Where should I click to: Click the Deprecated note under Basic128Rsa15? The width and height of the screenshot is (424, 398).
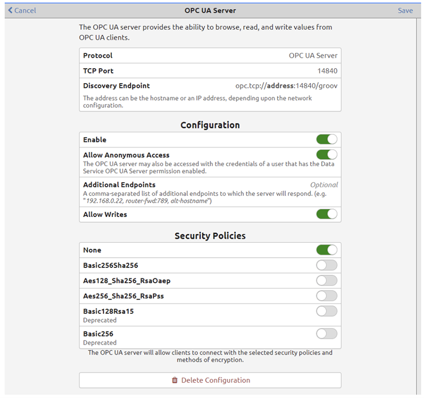(x=100, y=320)
